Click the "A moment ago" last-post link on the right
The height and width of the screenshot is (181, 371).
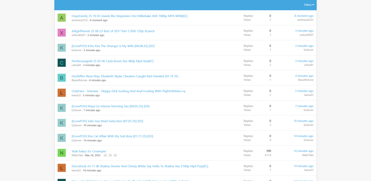tap(304, 16)
